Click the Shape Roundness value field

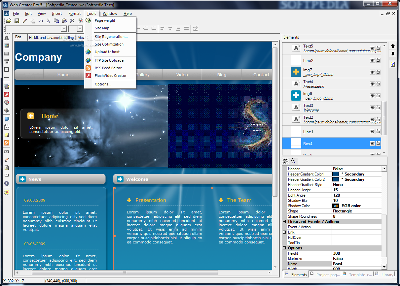point(356,216)
